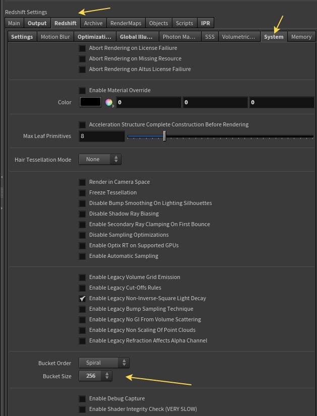Check Disable Sampling Optimizations

click(82, 235)
